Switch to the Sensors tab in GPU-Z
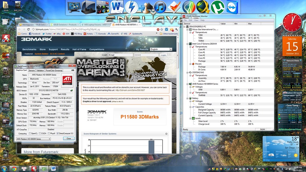The height and width of the screenshot is (172, 306). (32, 70)
